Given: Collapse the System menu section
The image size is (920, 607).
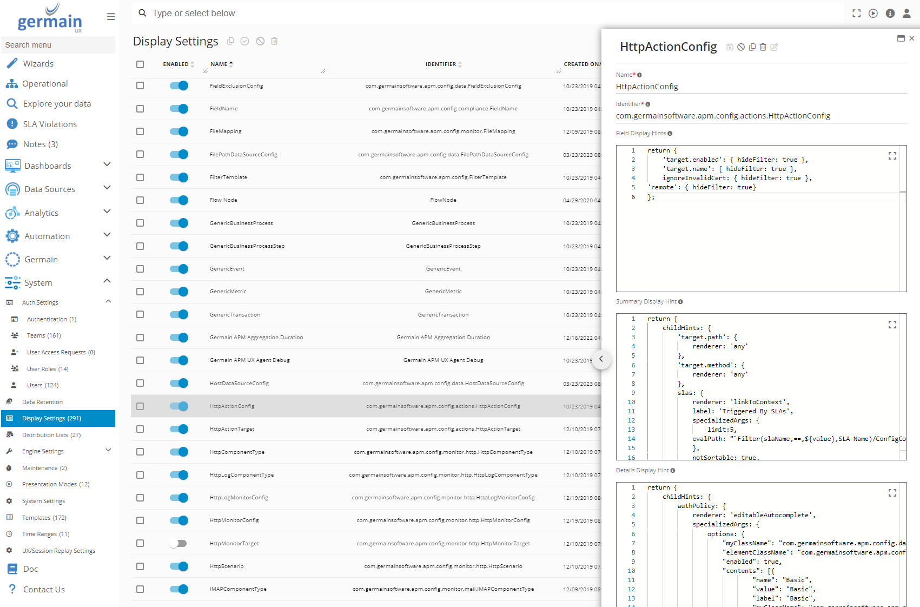Looking at the screenshot, I should (107, 281).
